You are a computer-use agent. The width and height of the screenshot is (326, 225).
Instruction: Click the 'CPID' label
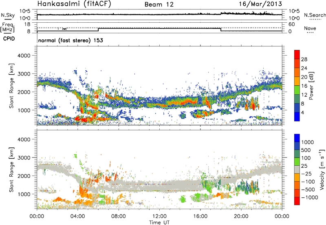(9, 39)
